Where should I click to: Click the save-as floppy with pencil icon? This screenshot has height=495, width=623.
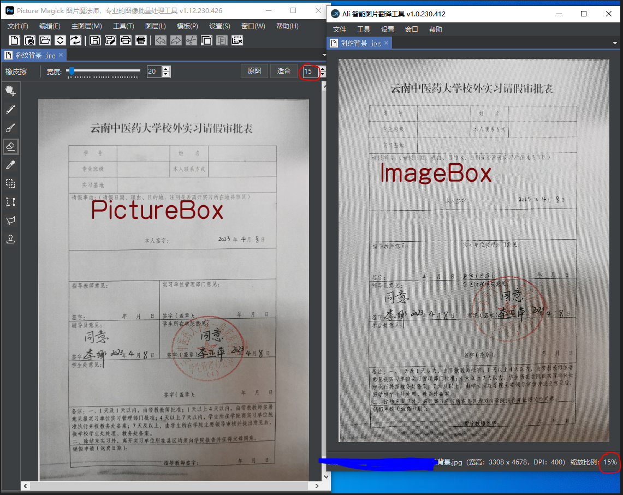click(110, 40)
